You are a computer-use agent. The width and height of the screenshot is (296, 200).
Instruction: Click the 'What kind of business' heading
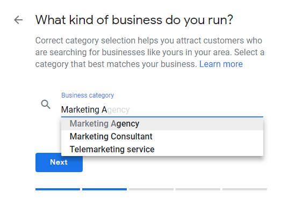coord(134,20)
